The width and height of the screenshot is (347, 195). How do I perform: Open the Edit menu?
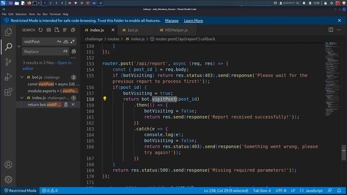pyautogui.click(x=11, y=14)
